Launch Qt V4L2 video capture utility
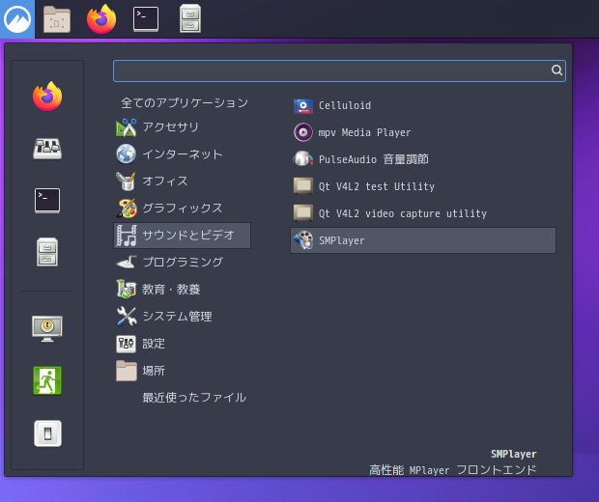Screen dimensions: 599x502 (423, 213)
